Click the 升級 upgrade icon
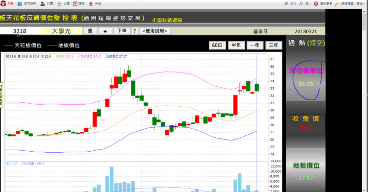Screen dimensions: 368x192 pos(91,4)
